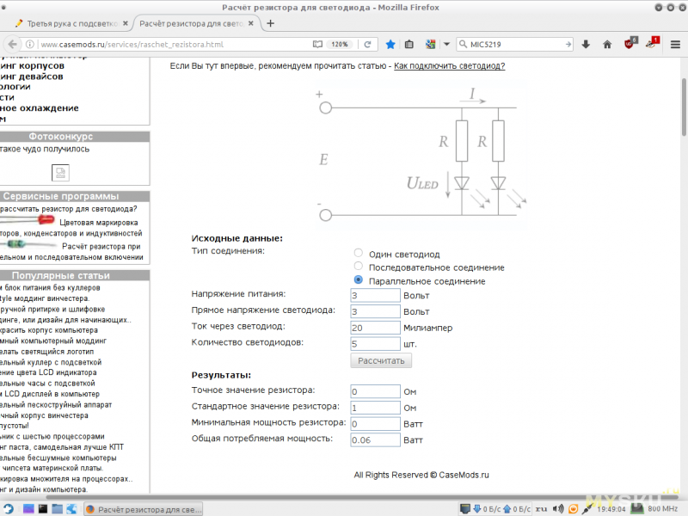Open the network monitor icon in the tray
Image resolution: width=688 pixels, height=516 pixels.
click(465, 509)
